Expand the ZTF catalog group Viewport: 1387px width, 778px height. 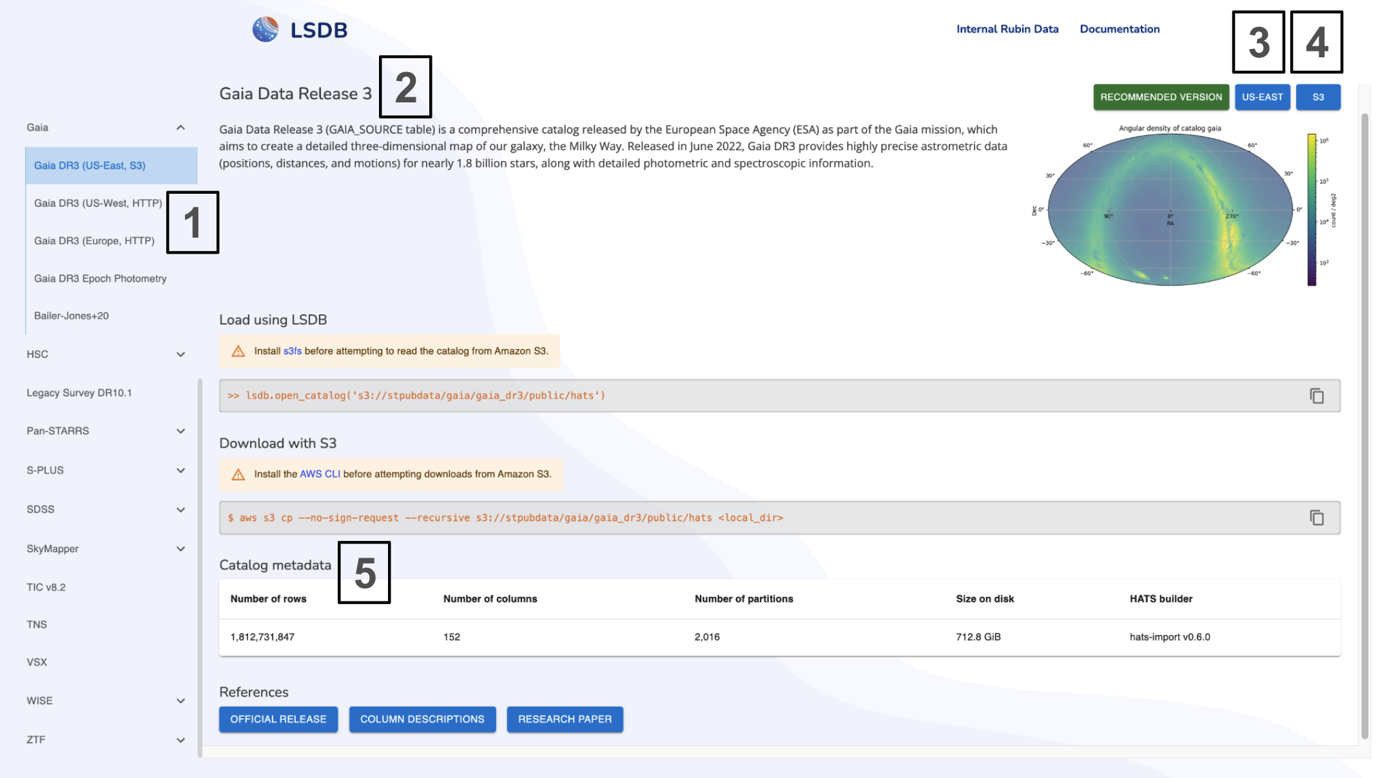click(x=180, y=740)
